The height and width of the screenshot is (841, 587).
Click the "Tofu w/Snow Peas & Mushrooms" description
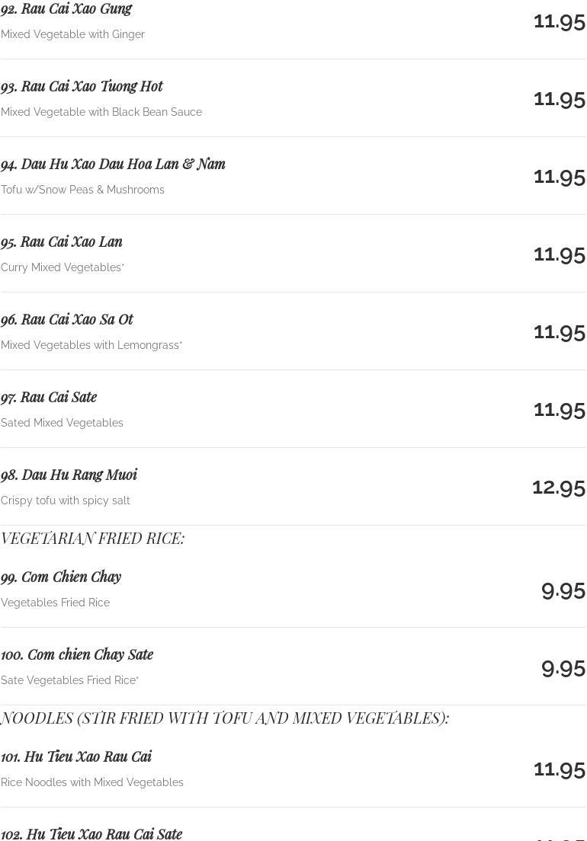[82, 190]
